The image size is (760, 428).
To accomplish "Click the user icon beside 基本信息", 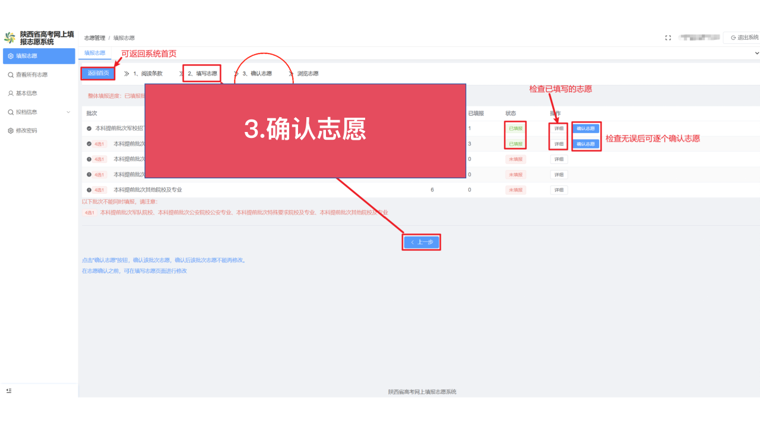I will (x=11, y=93).
